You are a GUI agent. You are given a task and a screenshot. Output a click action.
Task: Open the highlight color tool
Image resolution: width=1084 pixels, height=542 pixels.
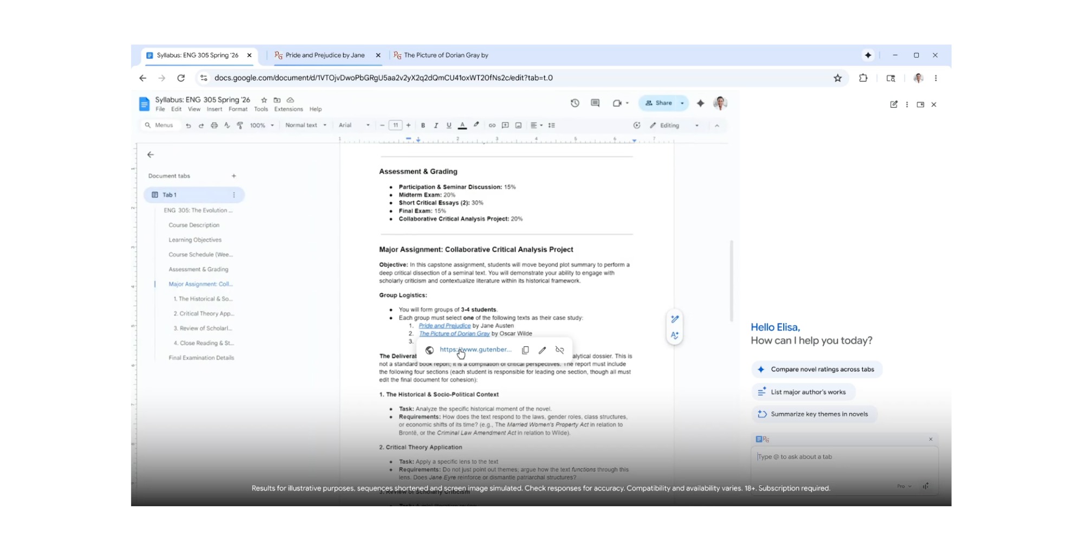click(476, 125)
